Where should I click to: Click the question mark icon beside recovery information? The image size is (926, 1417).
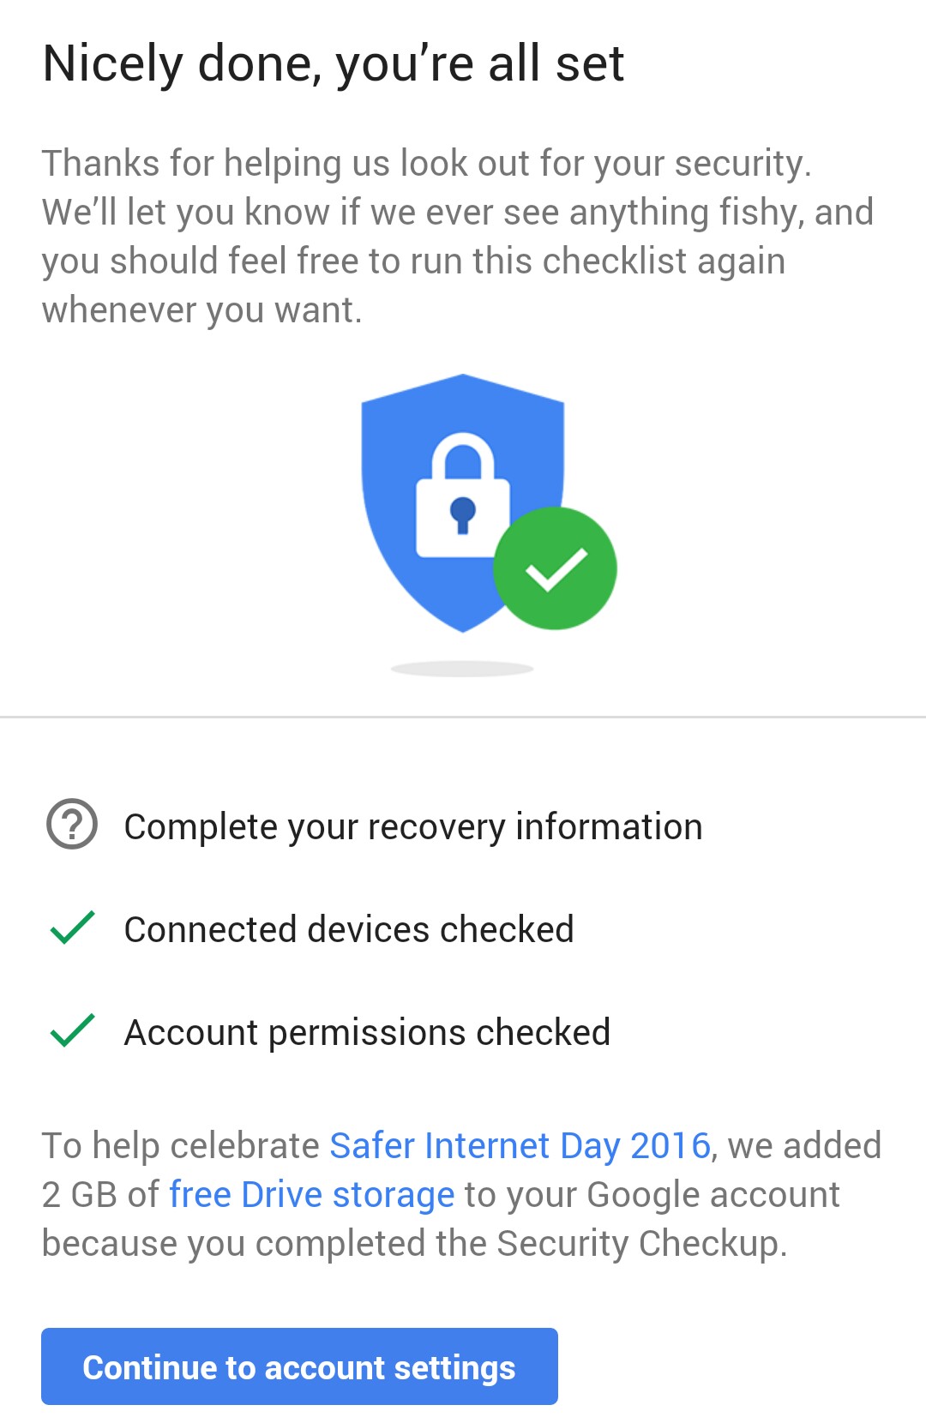pyautogui.click(x=72, y=825)
